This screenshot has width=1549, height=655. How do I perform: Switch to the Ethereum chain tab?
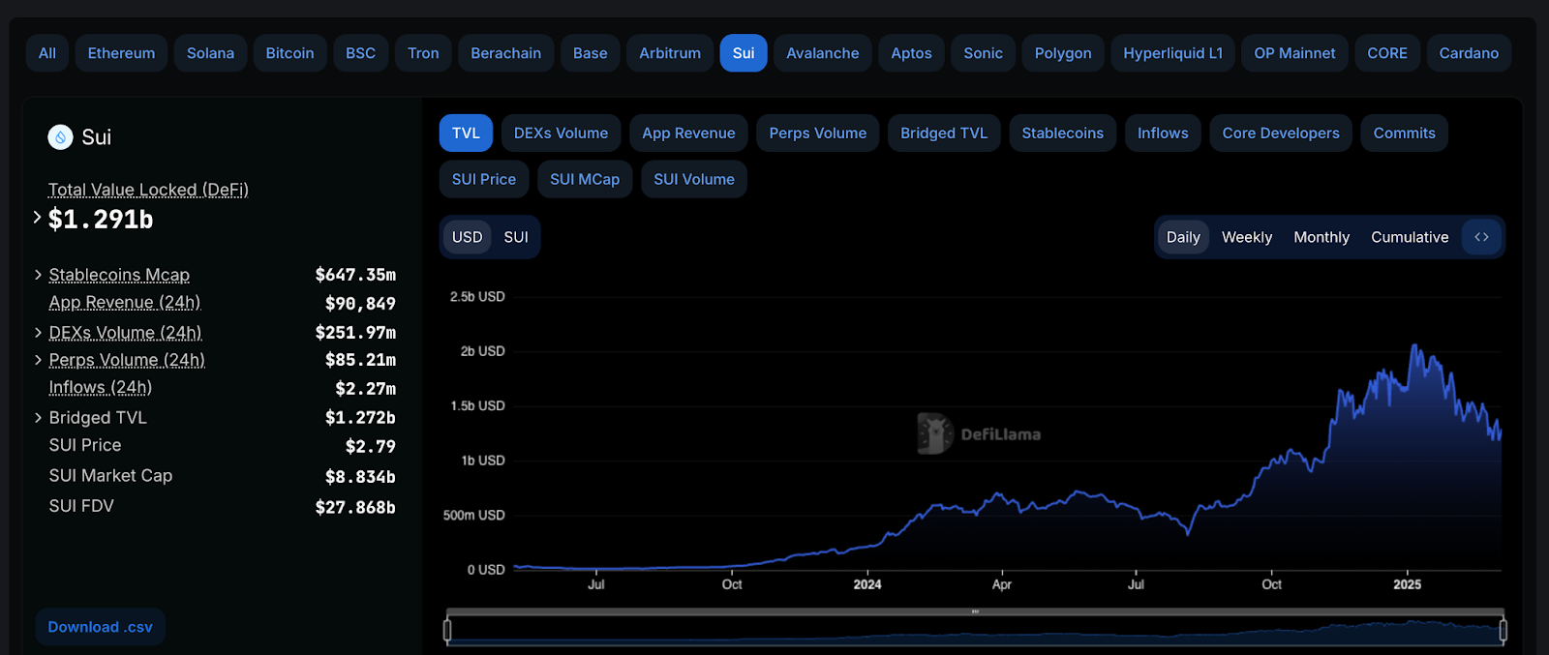pos(121,53)
